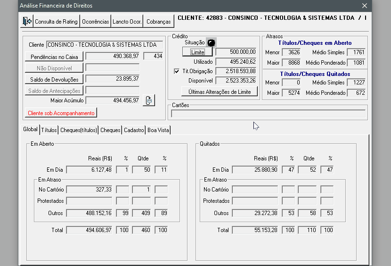Screen dimensions: 391x266
Task: Click the Cartões empty field
Action: (x=269, y=114)
